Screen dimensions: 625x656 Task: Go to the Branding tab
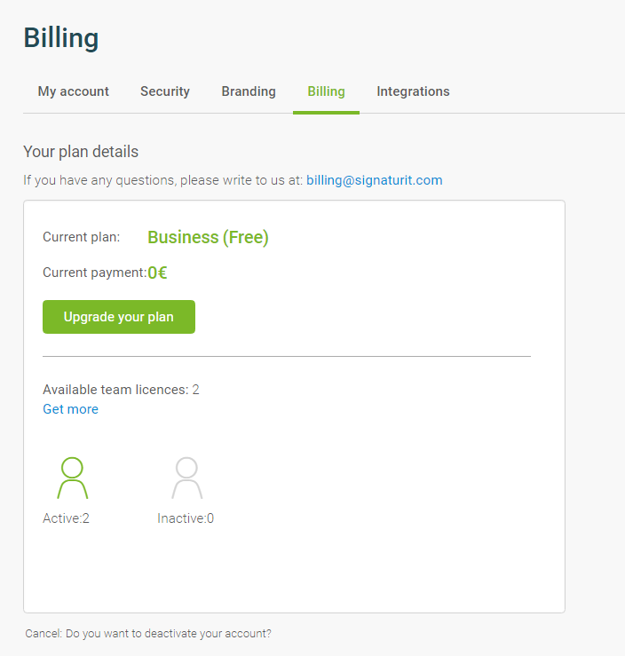click(249, 91)
